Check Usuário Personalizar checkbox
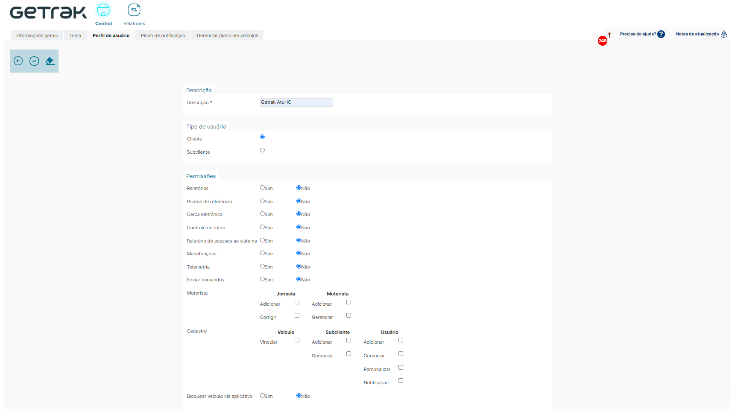Image resolution: width=735 pixels, height=409 pixels. click(401, 368)
